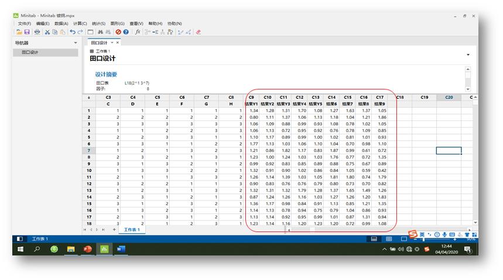
Task: Click the red Cancel icon in toolbar
Action: (x=118, y=32)
